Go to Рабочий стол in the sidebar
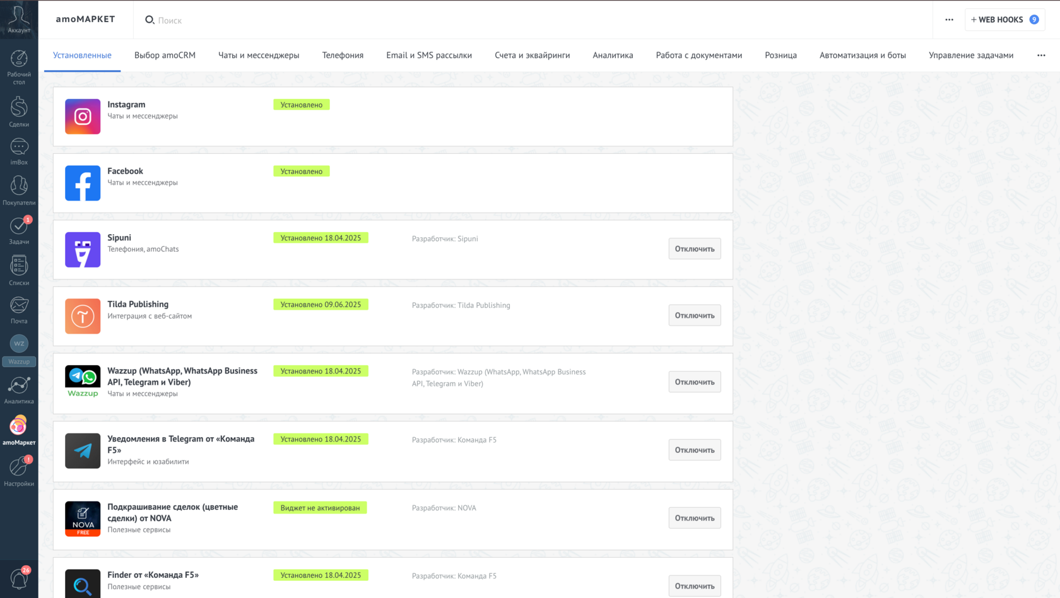Viewport: 1060px width, 598px height. point(19,67)
